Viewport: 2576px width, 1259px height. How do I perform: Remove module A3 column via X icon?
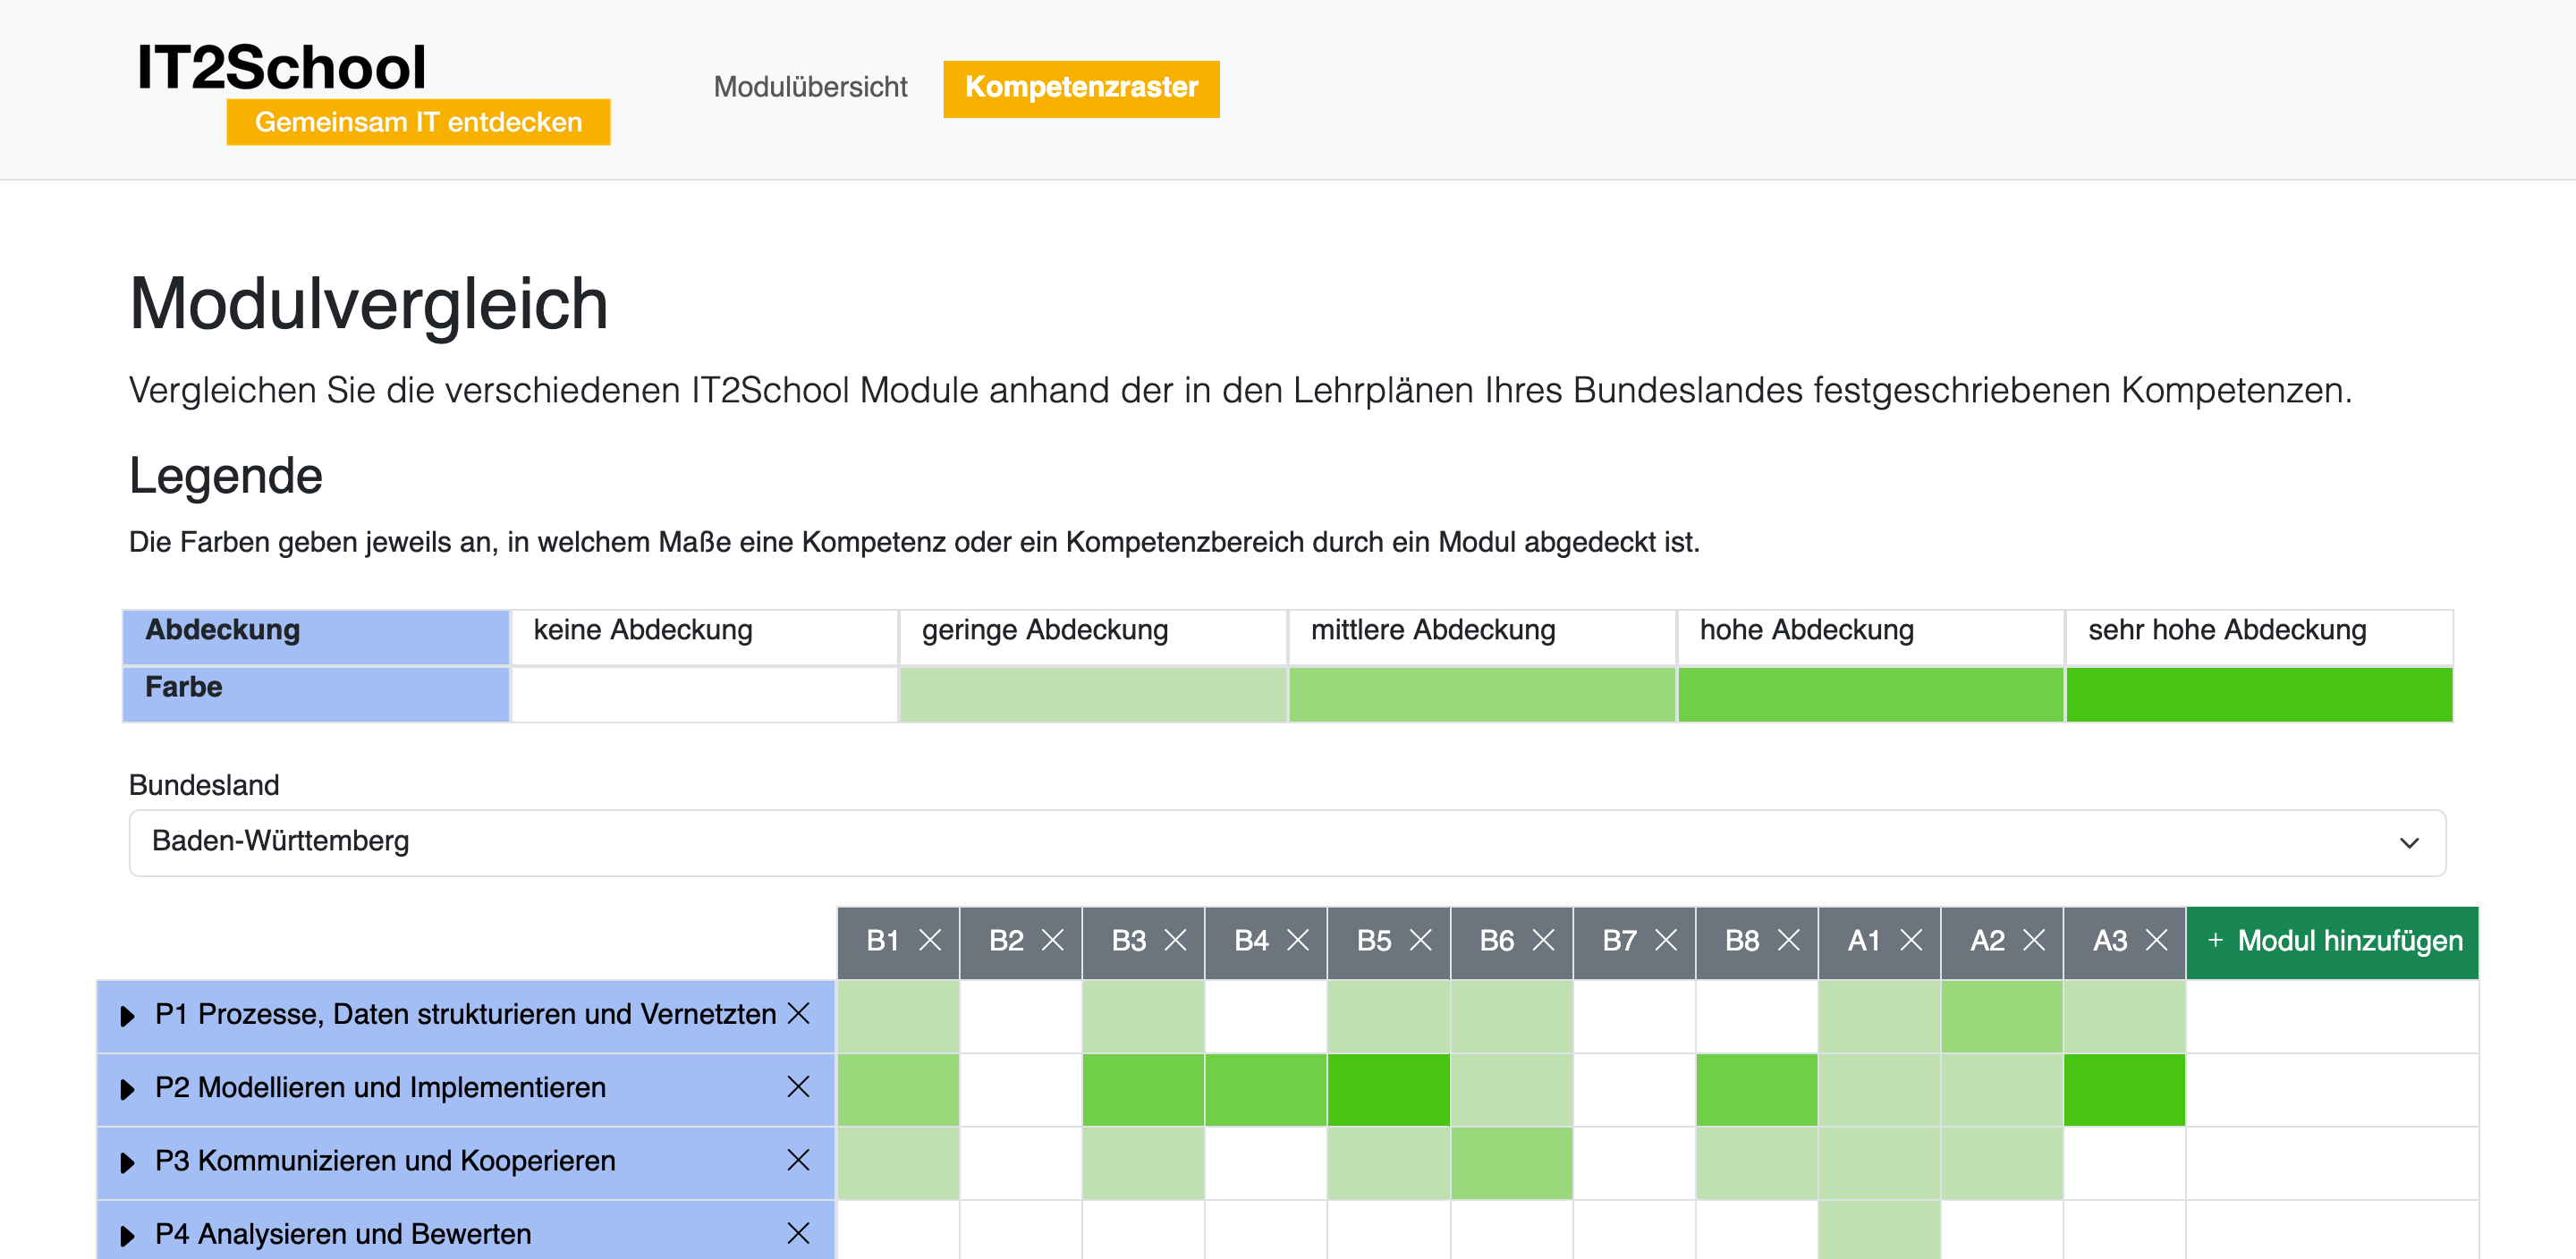[x=2157, y=940]
